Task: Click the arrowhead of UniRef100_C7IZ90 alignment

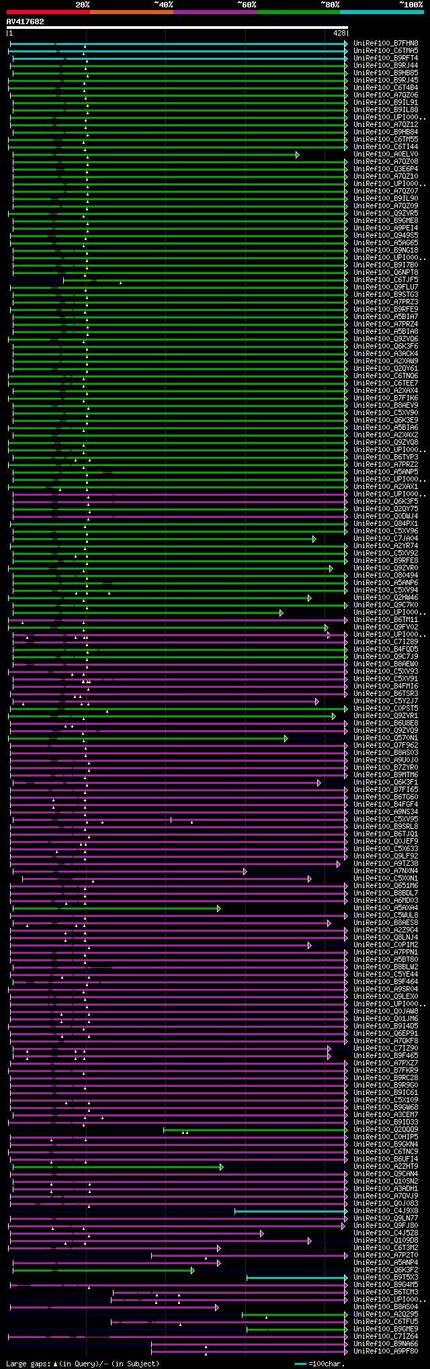Action: click(329, 1049)
